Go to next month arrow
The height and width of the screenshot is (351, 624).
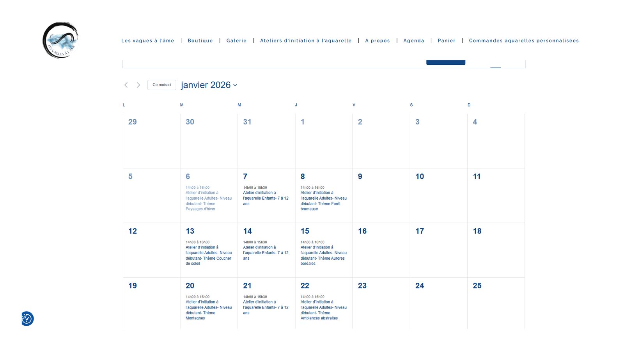pyautogui.click(x=138, y=85)
